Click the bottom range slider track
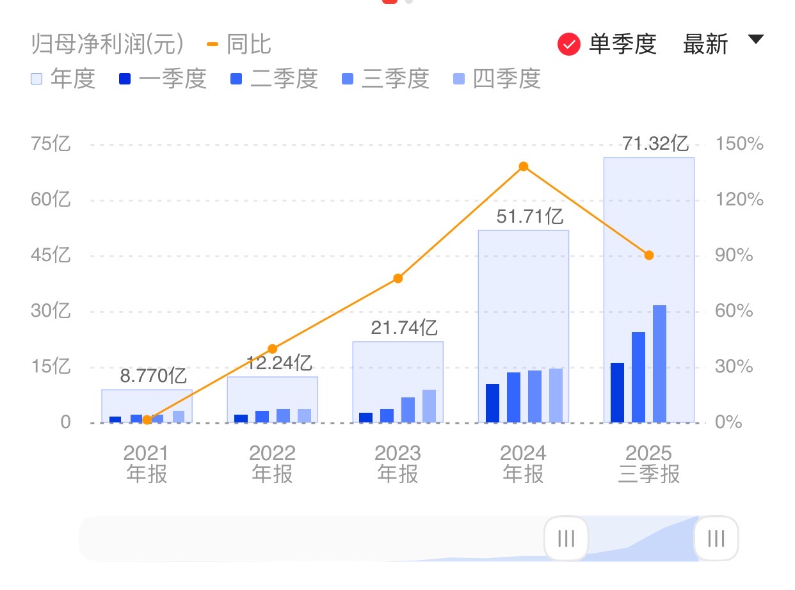The image size is (795, 590). pyautogui.click(x=320, y=539)
